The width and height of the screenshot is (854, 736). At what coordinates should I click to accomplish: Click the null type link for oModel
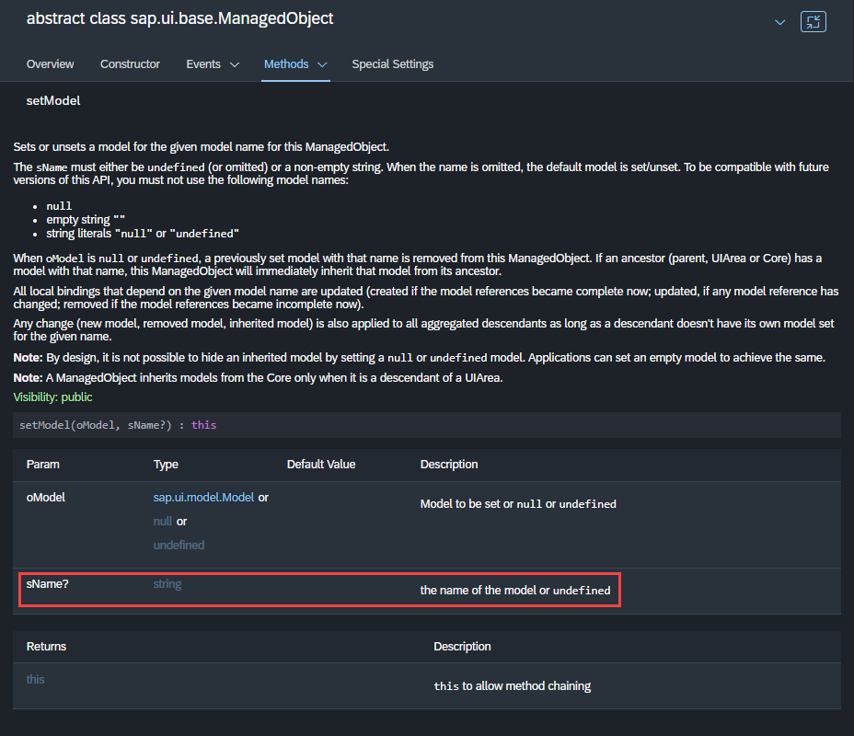(163, 521)
